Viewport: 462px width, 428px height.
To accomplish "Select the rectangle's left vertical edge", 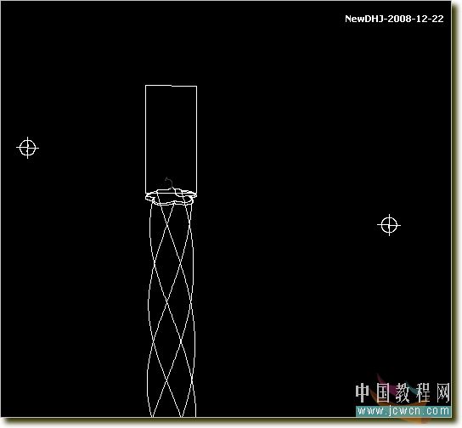I will [145, 139].
